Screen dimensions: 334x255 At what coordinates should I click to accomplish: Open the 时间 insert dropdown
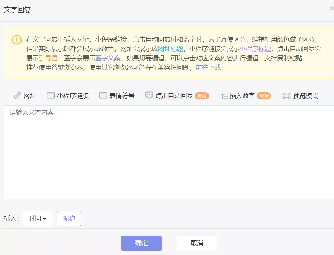[x=37, y=218]
